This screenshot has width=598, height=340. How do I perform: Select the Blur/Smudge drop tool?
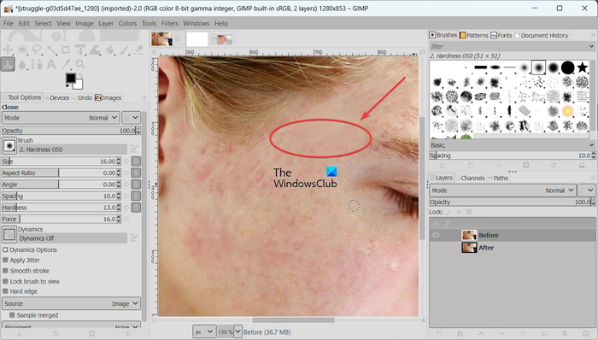tap(22, 64)
